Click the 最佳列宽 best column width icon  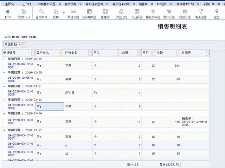pyautogui.click(x=73, y=14)
